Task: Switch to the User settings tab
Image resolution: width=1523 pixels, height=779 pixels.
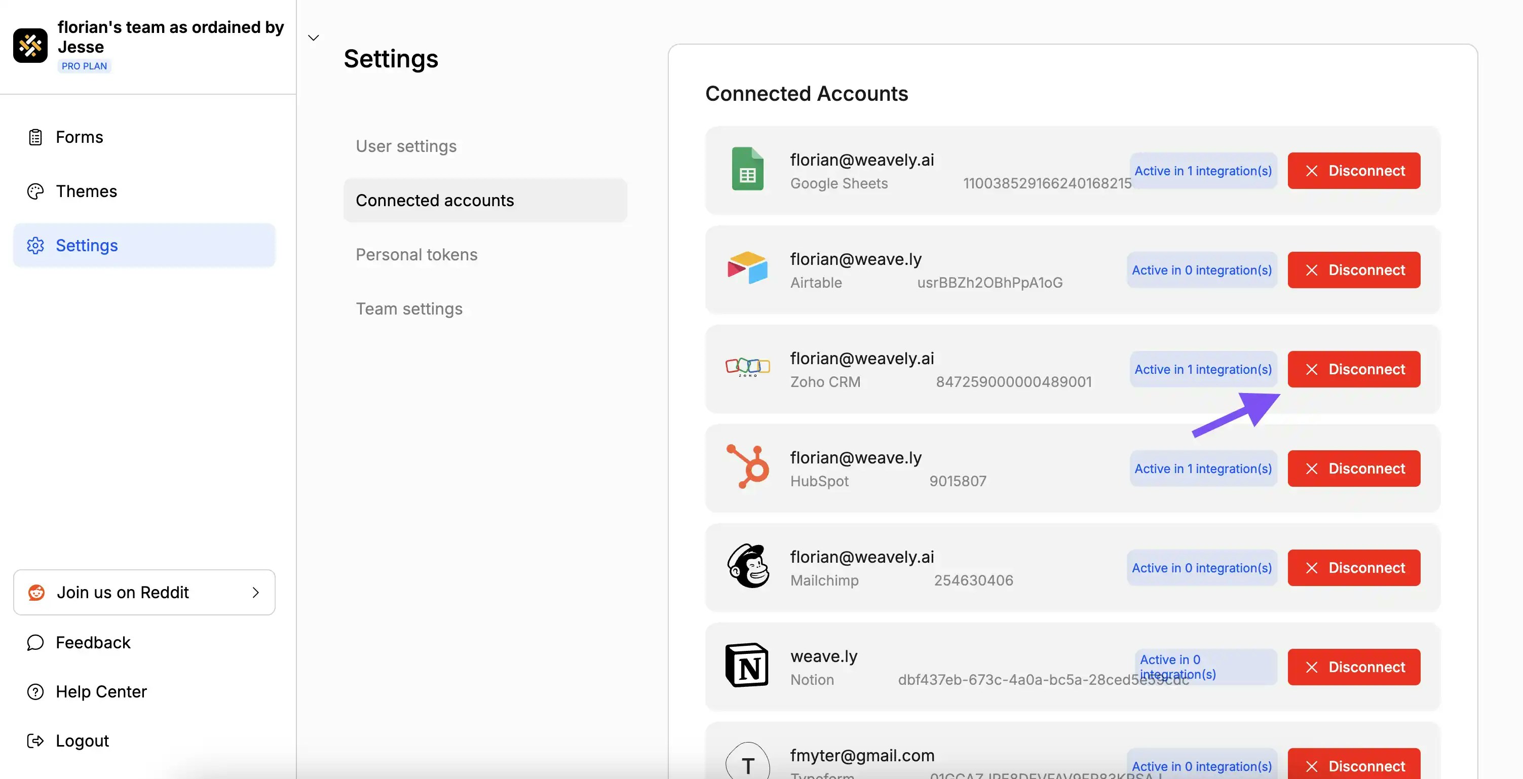Action: pyautogui.click(x=406, y=146)
